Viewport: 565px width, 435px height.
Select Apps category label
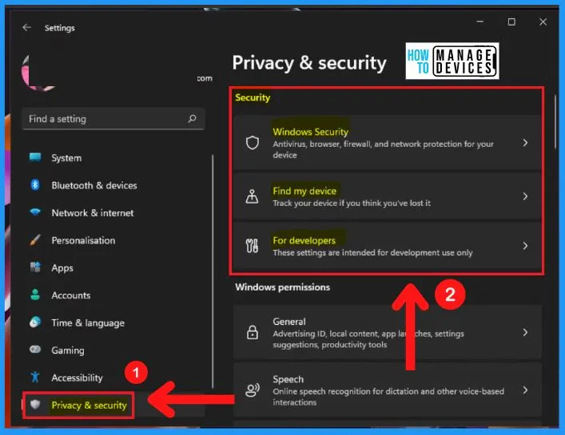point(62,268)
